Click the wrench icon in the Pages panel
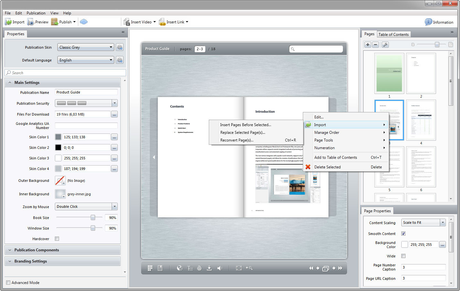Screen dimensions: 460x291 coord(385,44)
